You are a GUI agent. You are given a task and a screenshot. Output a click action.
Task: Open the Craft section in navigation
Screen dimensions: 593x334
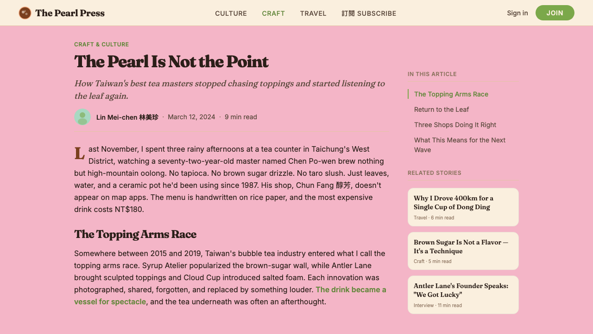(x=273, y=13)
